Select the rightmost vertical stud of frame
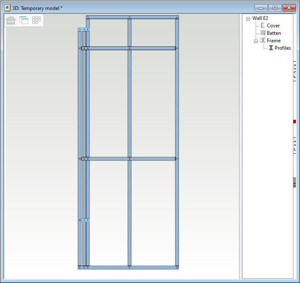Image resolution: width=300 pixels, height=283 pixels. (x=177, y=104)
